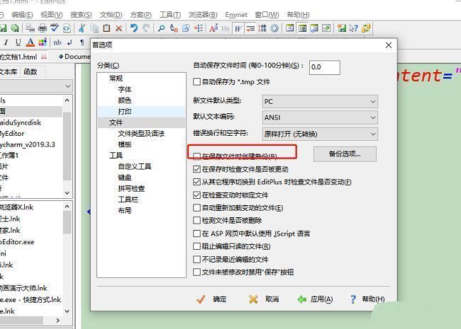Image resolution: width=461 pixels, height=329 pixels.
Task: Uncheck lock file when checking changes
Action: coord(196,195)
